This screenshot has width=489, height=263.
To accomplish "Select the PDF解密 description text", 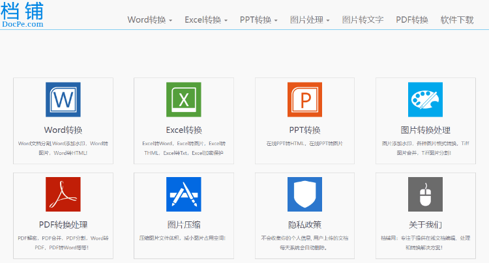I will click(63, 243).
